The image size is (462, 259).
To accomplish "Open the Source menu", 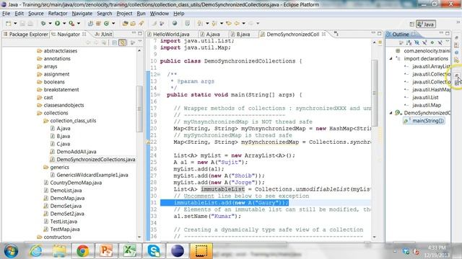I will pyautogui.click(x=35, y=14).
